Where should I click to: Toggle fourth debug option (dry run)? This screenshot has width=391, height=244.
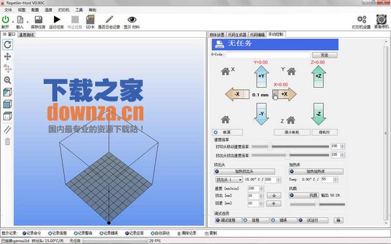pos(313,221)
